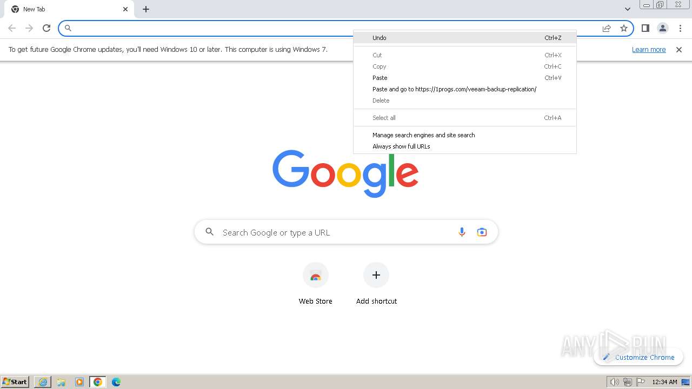
Task: Open the Chrome three-dot menu
Action: (x=680, y=28)
